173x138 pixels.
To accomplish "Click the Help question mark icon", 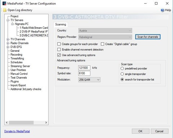I will click(163, 10).
